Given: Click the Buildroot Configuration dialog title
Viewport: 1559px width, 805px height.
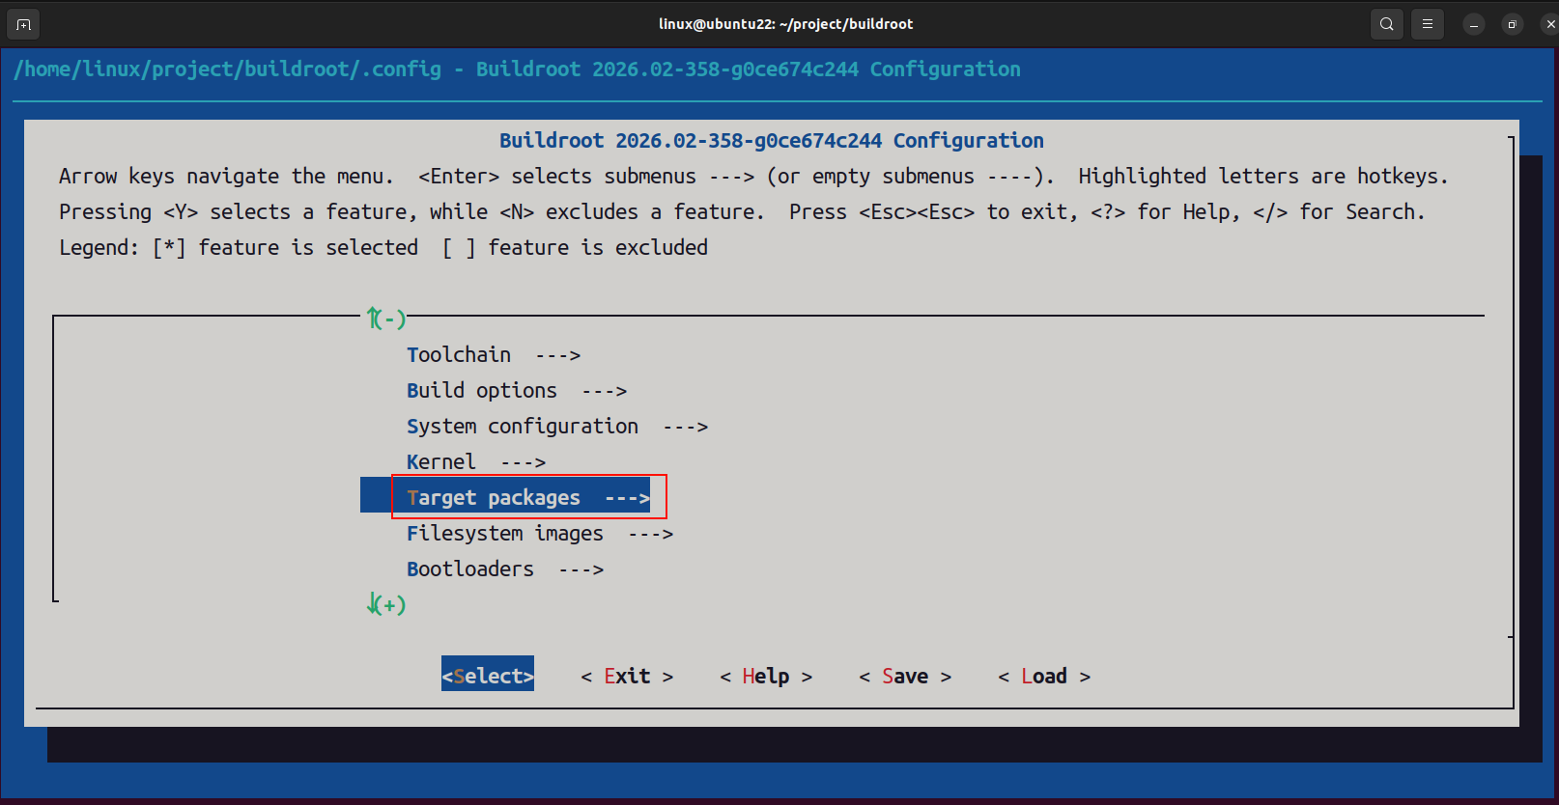Looking at the screenshot, I should [x=771, y=141].
